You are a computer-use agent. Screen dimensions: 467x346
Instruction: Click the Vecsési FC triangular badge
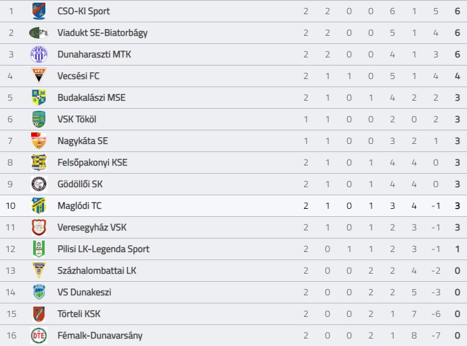tap(39, 76)
